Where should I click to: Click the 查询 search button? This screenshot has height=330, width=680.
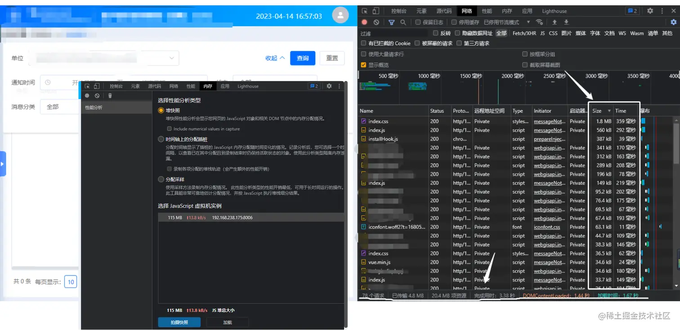(303, 58)
